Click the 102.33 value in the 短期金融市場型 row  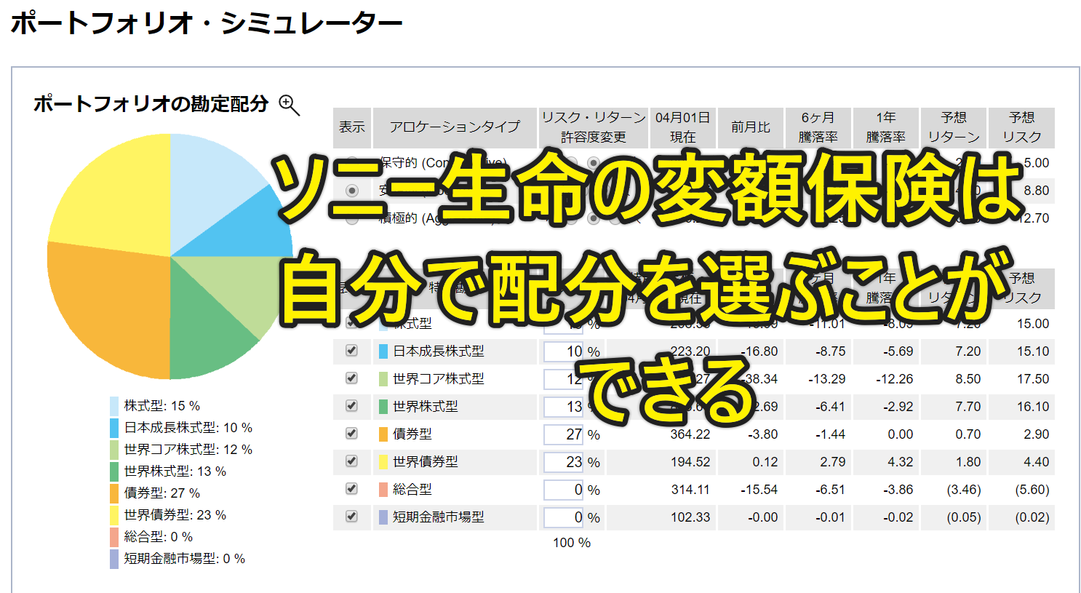[x=690, y=517]
